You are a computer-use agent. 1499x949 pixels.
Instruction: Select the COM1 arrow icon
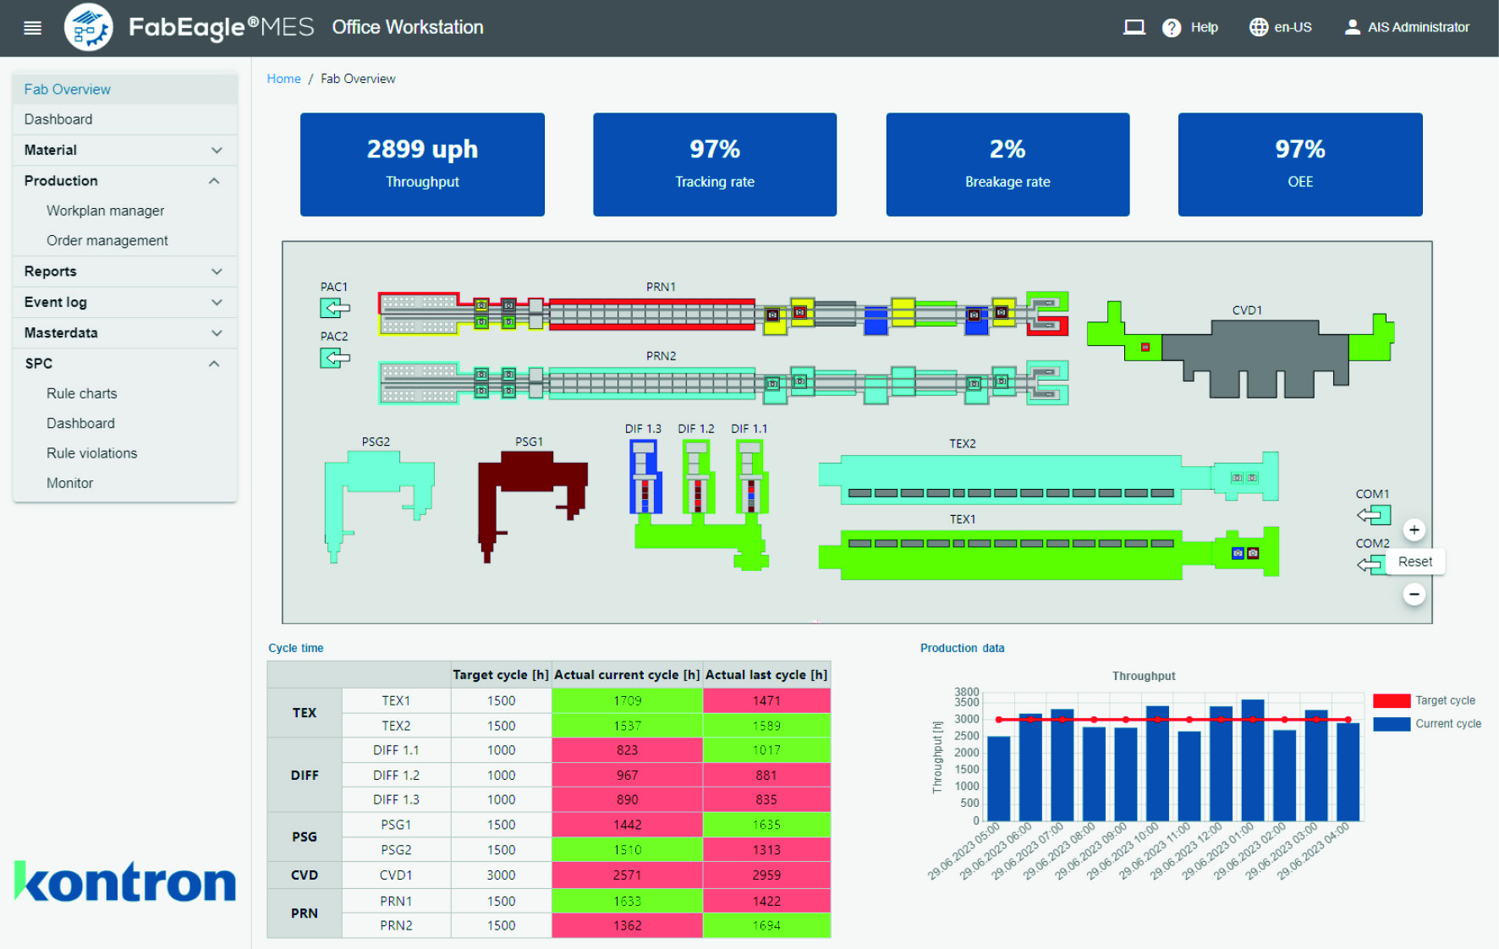point(1374,514)
